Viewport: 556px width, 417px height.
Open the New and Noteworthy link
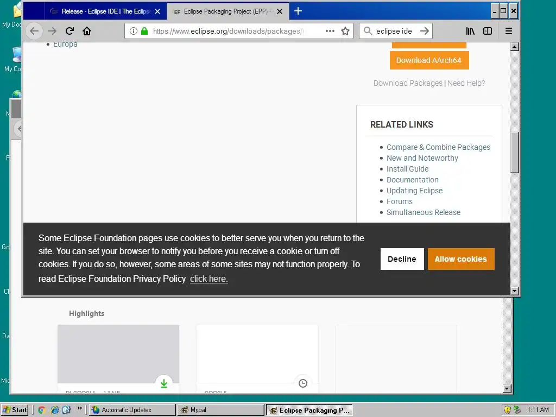[422, 158]
